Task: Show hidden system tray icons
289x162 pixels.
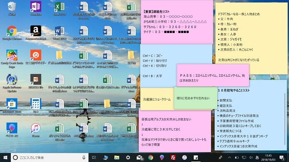Action: (230, 157)
